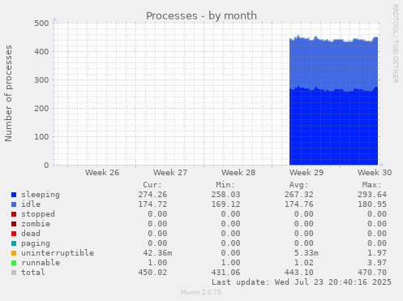
Task: Click total average value 443.10
Action: coord(299,273)
